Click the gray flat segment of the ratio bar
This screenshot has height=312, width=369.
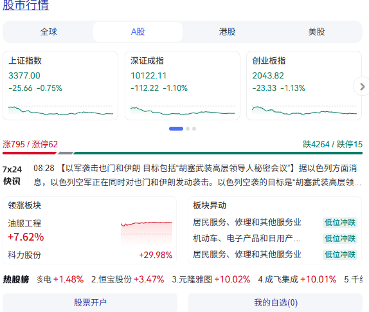coord(66,153)
